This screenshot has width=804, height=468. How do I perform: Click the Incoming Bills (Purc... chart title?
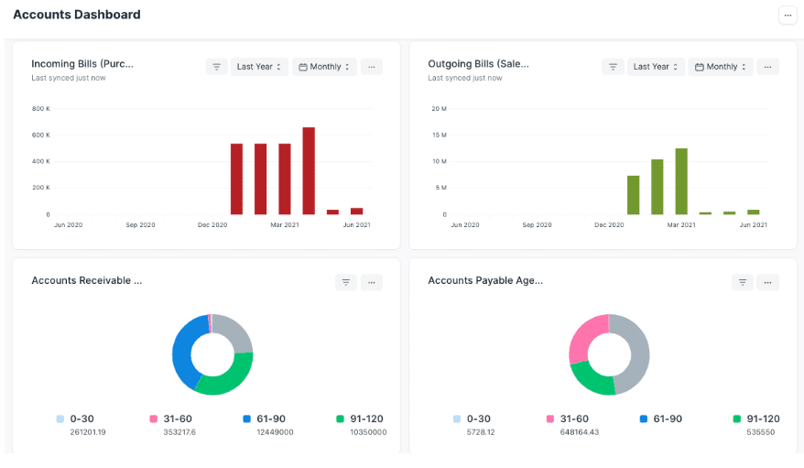(82, 64)
